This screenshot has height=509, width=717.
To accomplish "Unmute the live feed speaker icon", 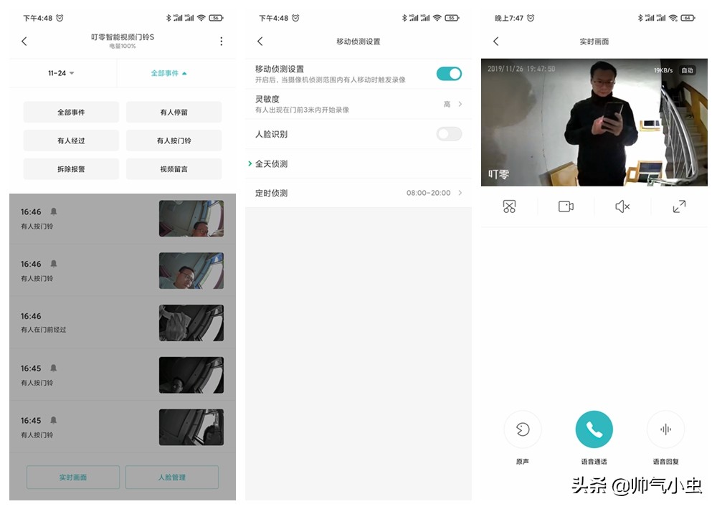I will point(622,206).
